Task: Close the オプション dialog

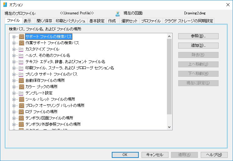Action: tap(228, 5)
